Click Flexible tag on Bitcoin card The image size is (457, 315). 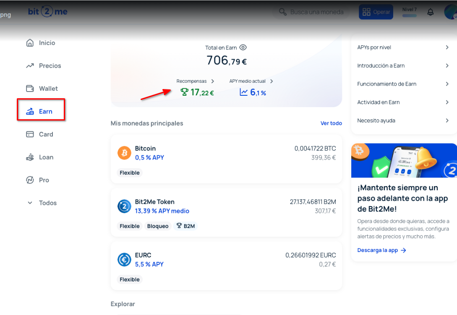click(x=129, y=173)
